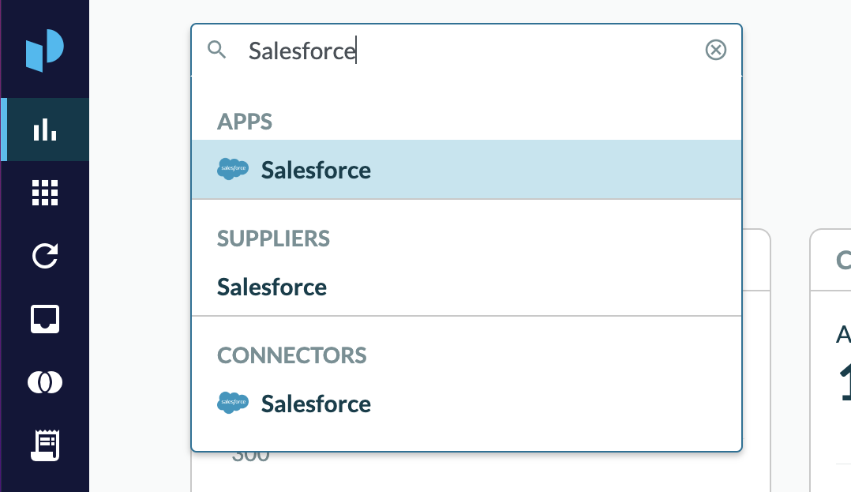This screenshot has height=492, width=851.
Task: Click the magnifying glass search icon
Action: (217, 51)
